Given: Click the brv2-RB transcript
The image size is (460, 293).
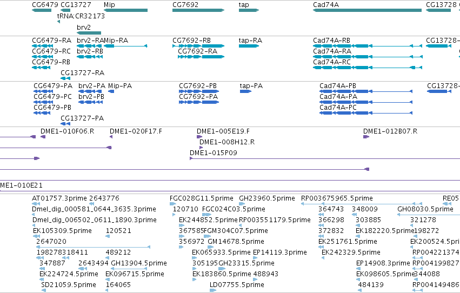Looking at the screenshot, I should click(x=90, y=57).
